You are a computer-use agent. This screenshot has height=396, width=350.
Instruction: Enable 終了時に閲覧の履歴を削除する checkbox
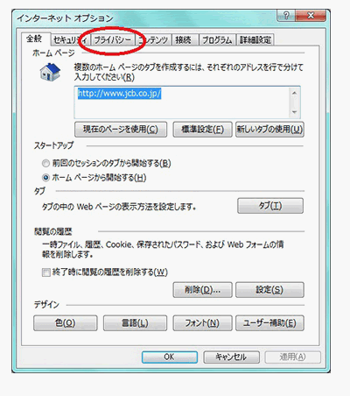(45, 272)
